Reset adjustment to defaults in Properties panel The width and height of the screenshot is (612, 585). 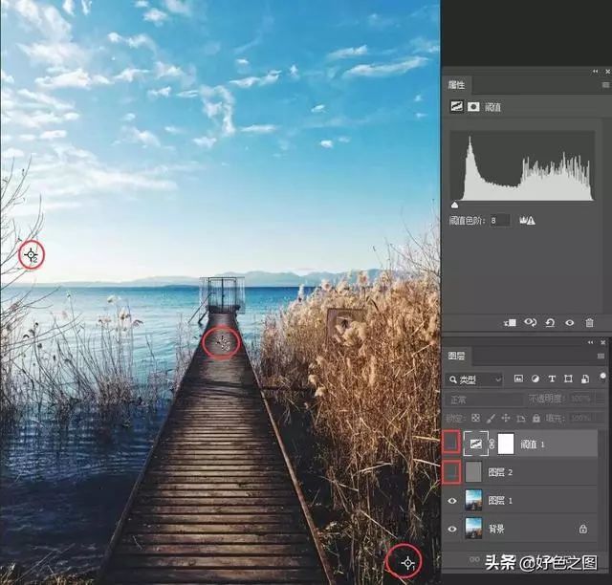[x=551, y=323]
